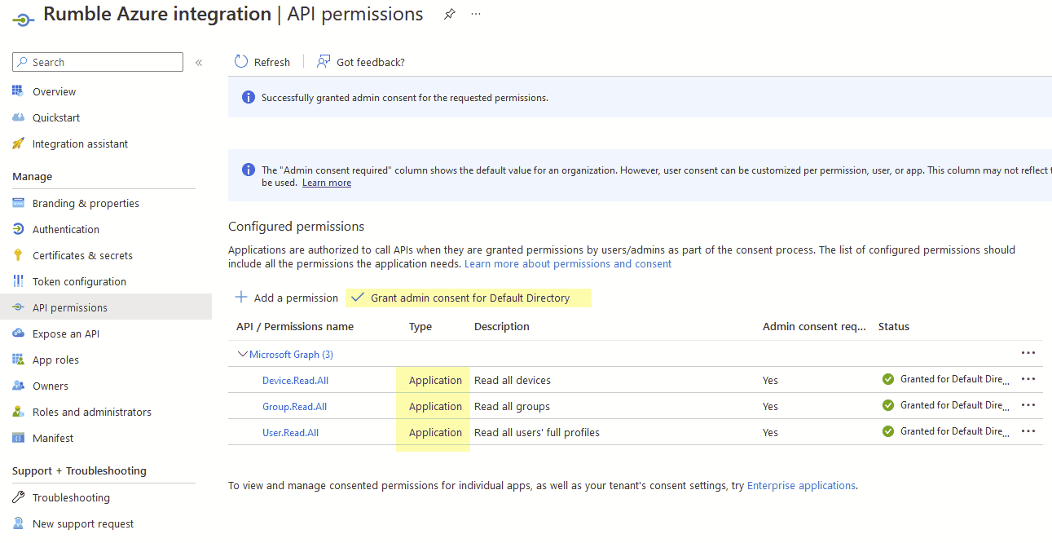Click Grant admin consent for Default Directory
The height and width of the screenshot is (543, 1052).
pos(460,298)
